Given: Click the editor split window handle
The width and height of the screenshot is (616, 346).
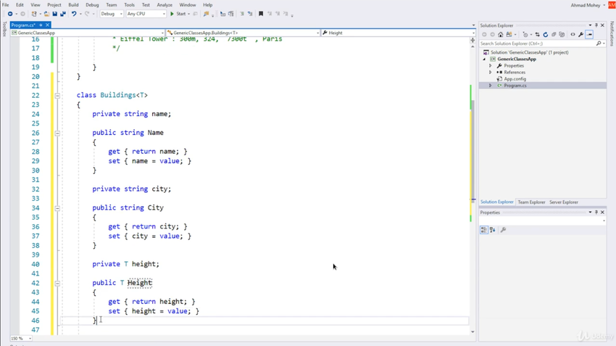Looking at the screenshot, I should click(473, 41).
